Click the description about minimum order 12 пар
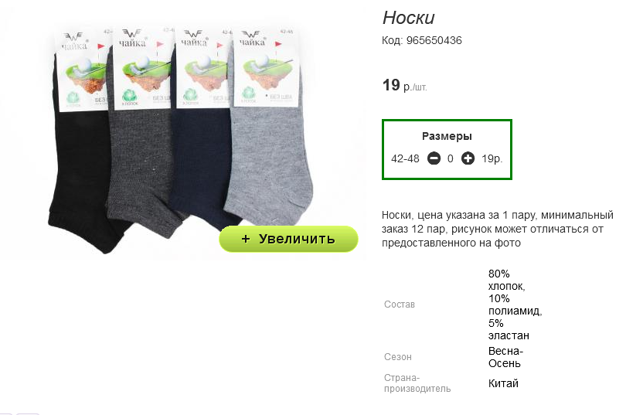 click(x=498, y=229)
